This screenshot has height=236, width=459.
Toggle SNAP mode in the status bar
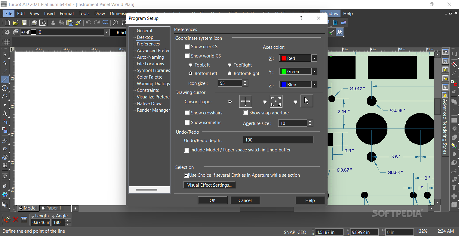point(289,232)
